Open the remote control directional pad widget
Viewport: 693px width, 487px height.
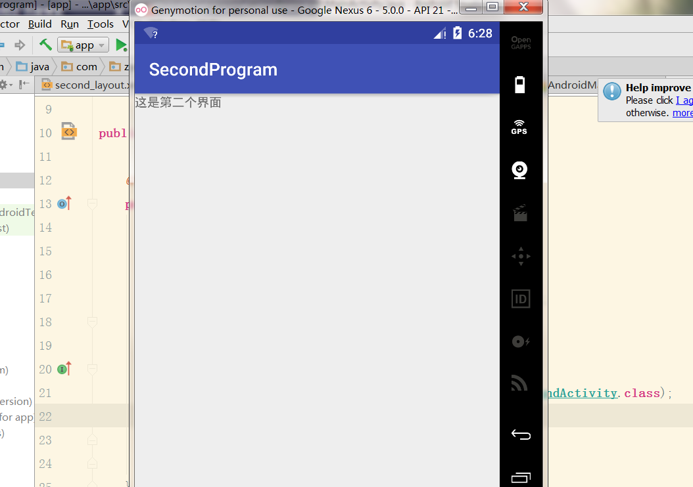521,256
